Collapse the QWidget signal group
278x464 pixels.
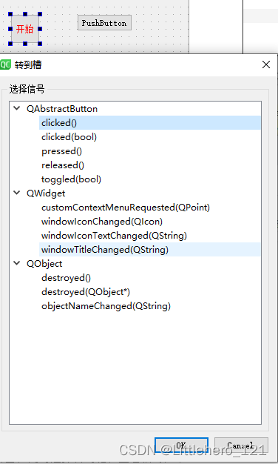coord(17,193)
